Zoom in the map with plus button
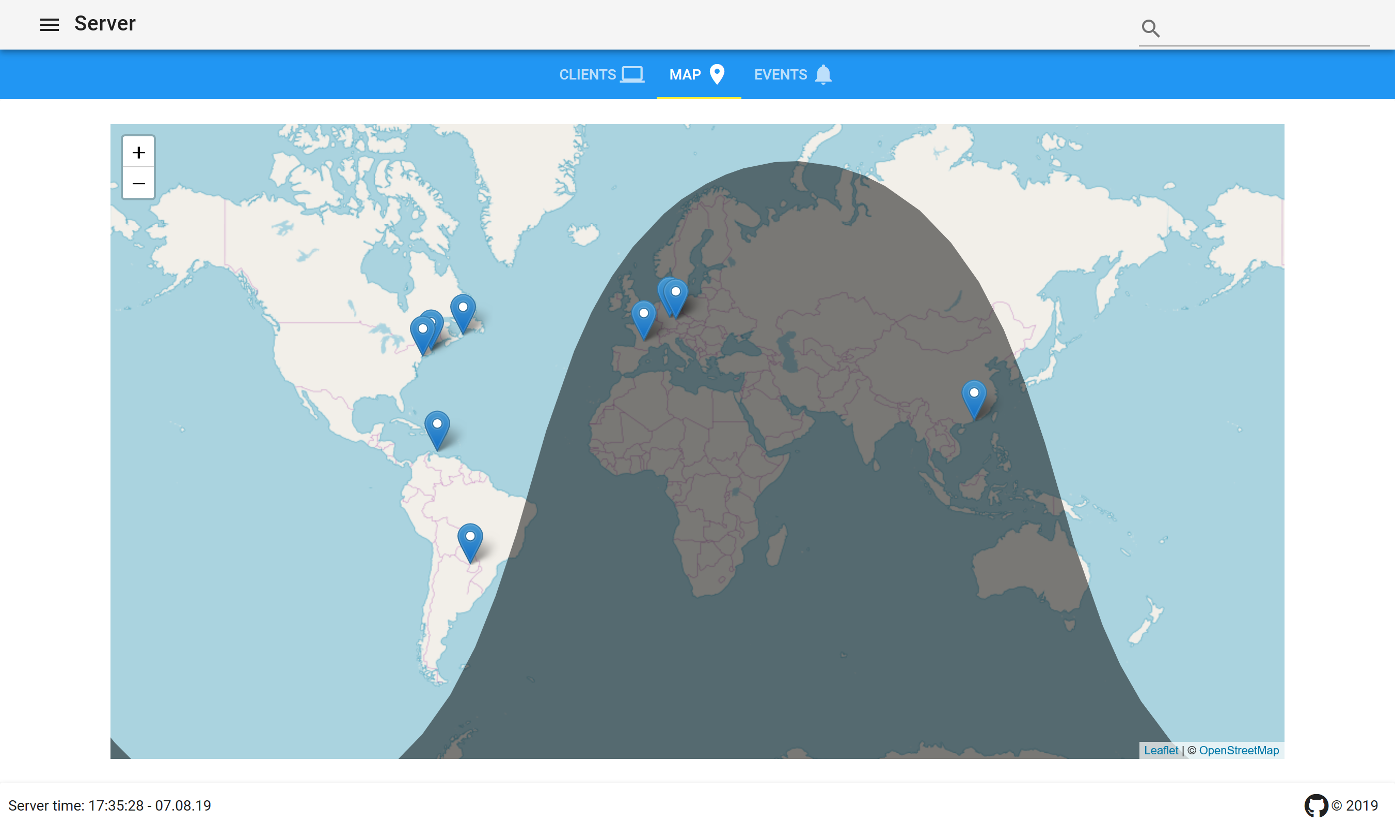 pos(138,152)
